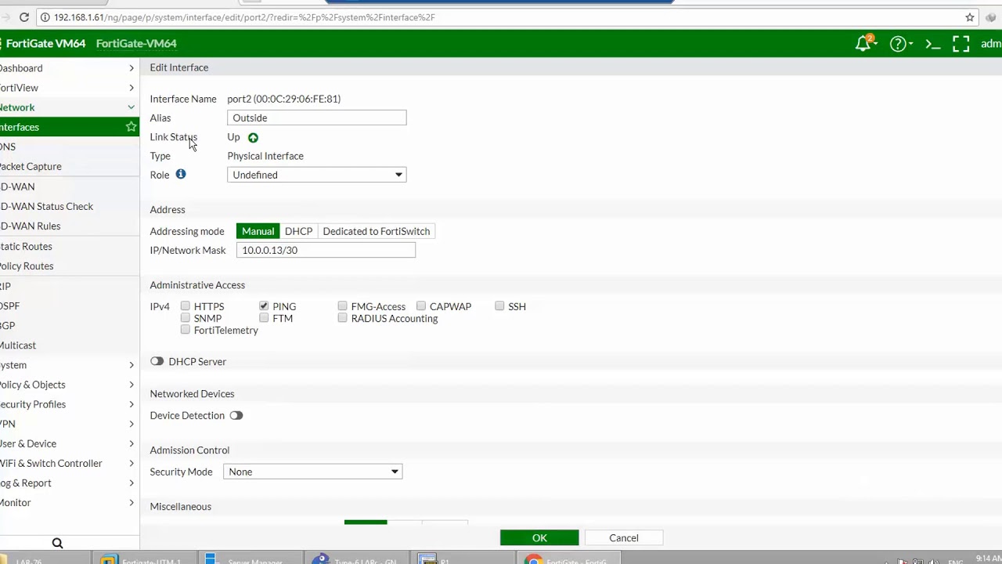Cancel the interface edit
This screenshot has height=564, width=1002.
tap(624, 538)
